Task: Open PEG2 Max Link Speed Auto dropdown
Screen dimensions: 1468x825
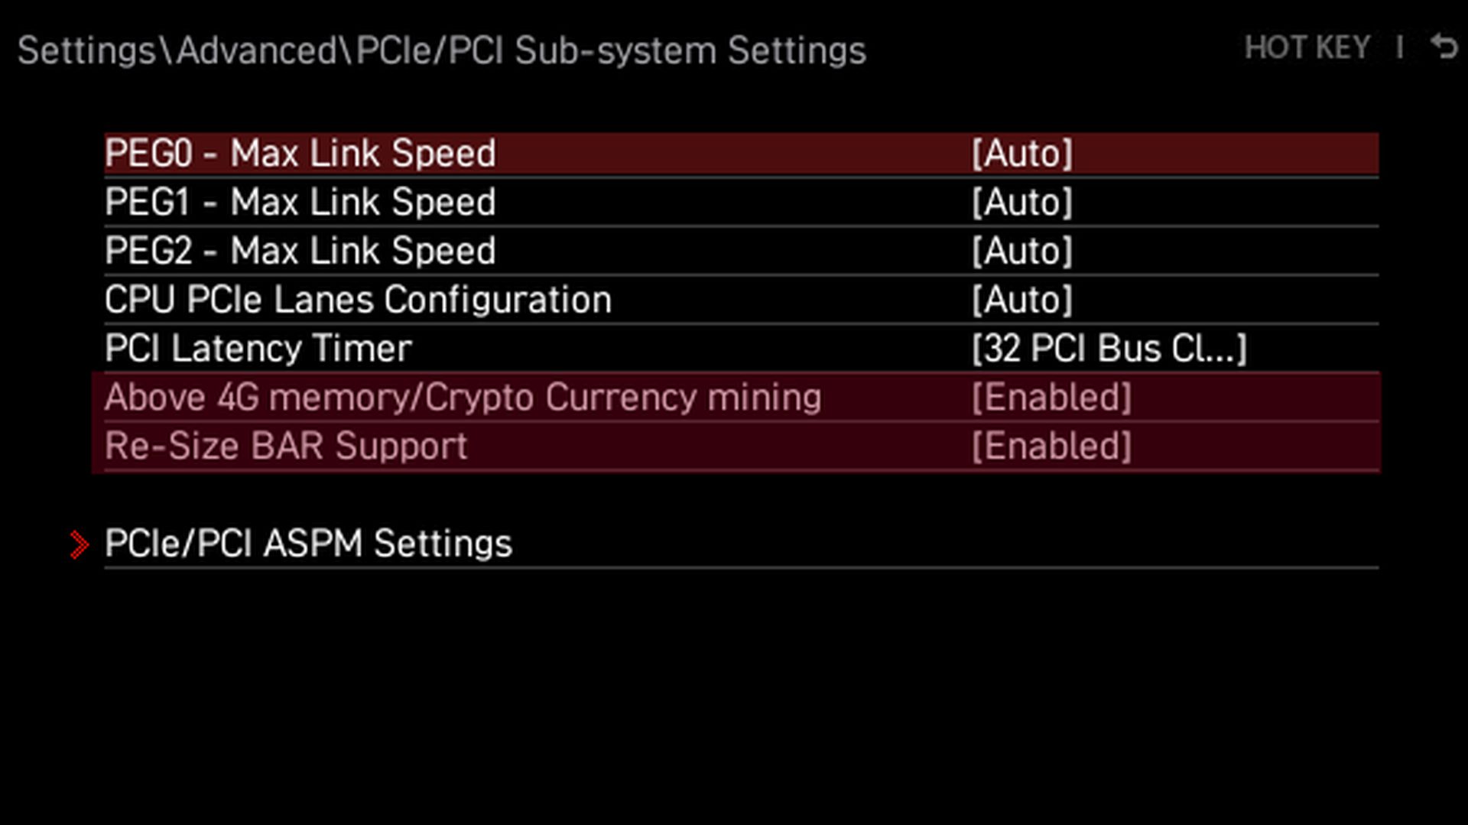Action: click(1022, 252)
